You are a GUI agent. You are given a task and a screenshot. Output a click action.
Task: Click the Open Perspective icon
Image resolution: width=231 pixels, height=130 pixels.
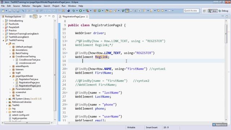204,11
